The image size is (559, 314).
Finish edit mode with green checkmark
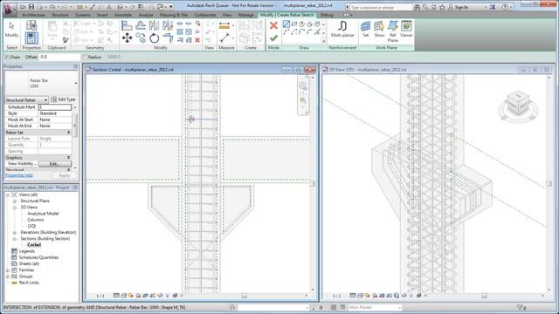pyautogui.click(x=273, y=38)
